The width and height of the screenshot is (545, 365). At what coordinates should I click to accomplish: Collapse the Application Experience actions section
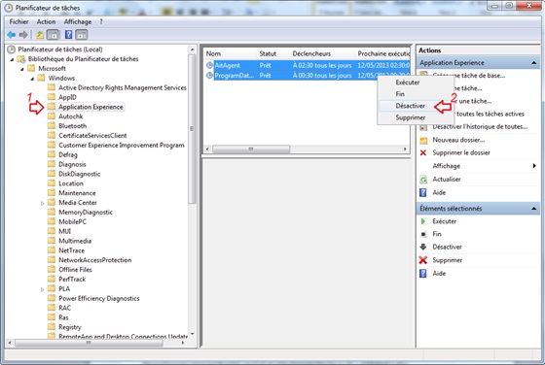coord(534,63)
